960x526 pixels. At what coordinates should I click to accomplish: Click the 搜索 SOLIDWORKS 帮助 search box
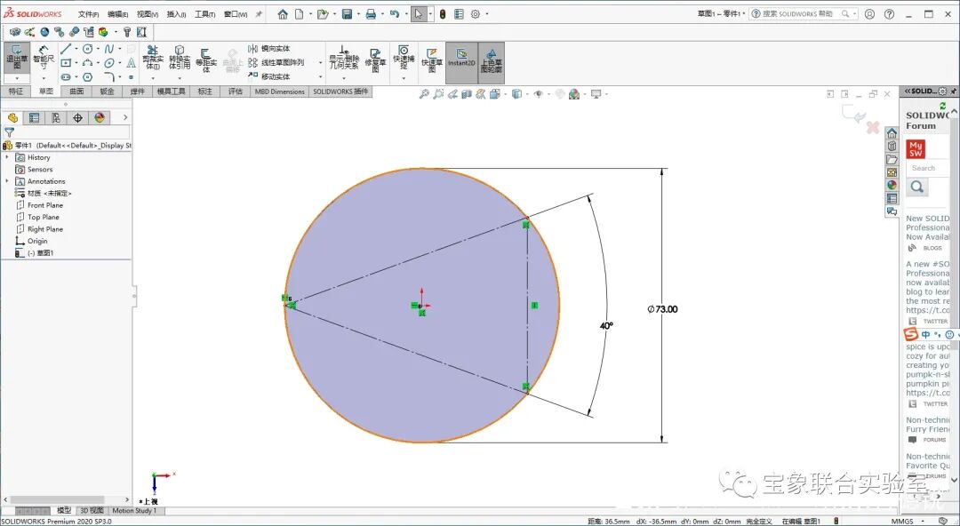(804, 13)
